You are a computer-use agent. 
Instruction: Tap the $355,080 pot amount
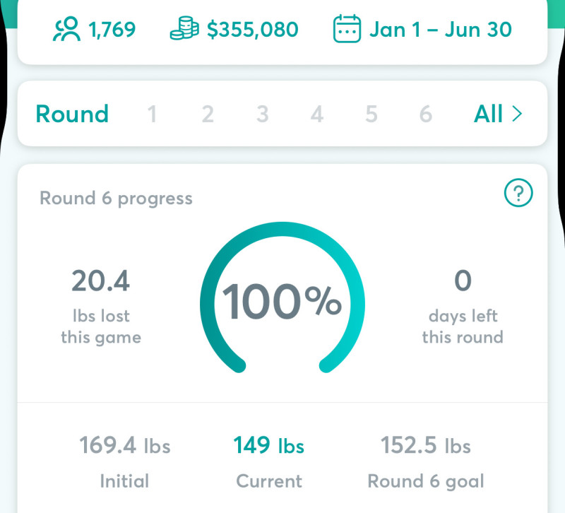[253, 30]
